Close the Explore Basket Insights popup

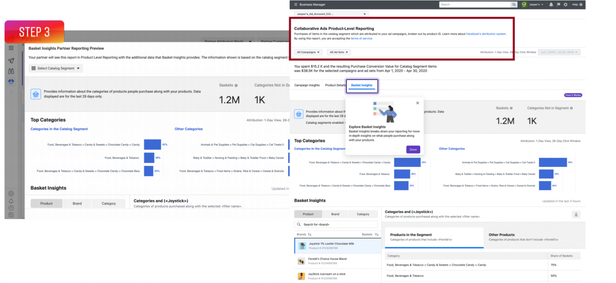417,103
